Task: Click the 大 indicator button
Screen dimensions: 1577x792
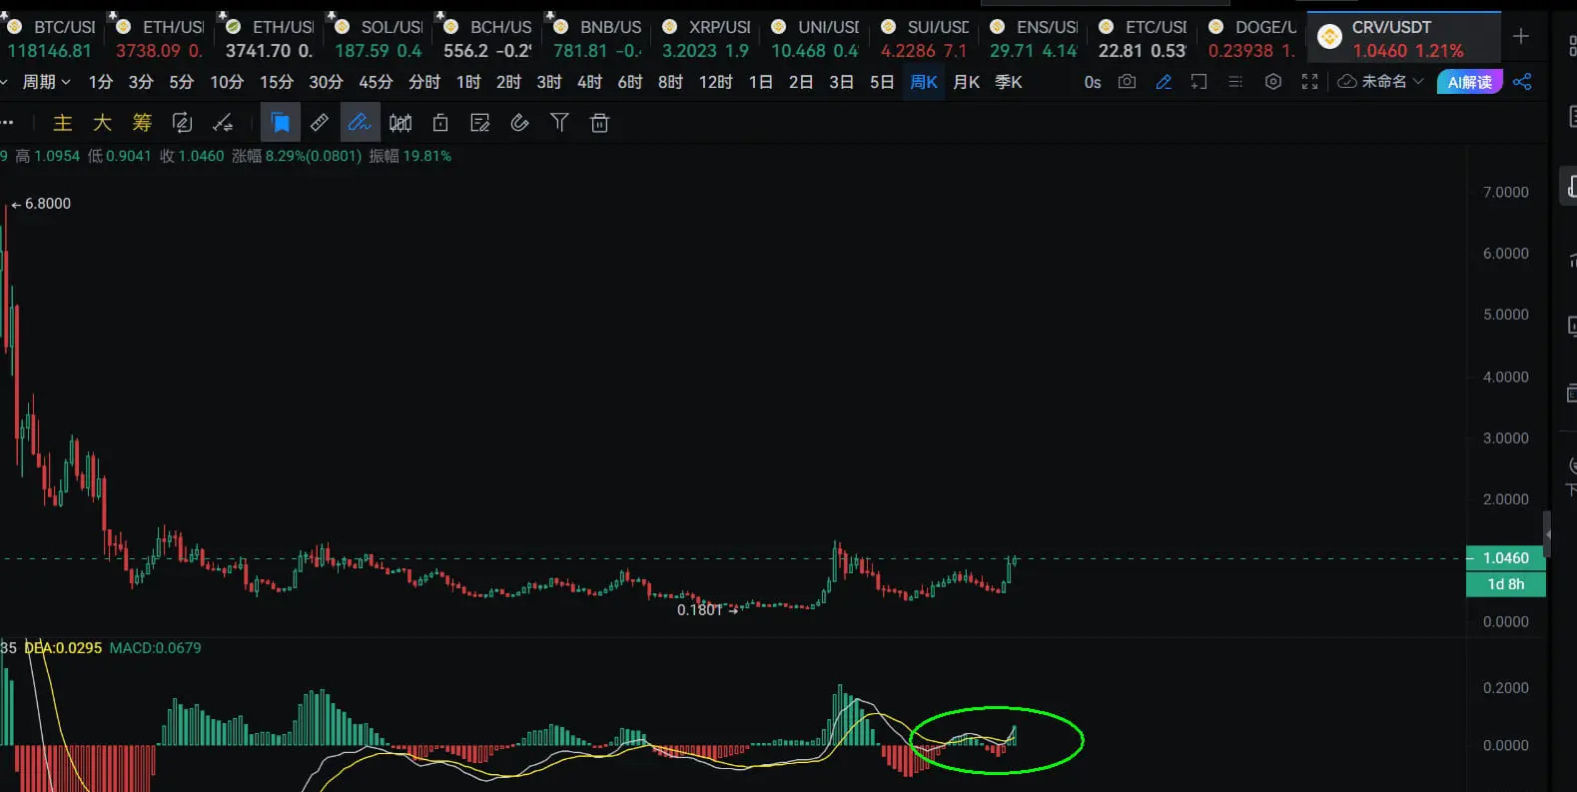Action: 102,123
